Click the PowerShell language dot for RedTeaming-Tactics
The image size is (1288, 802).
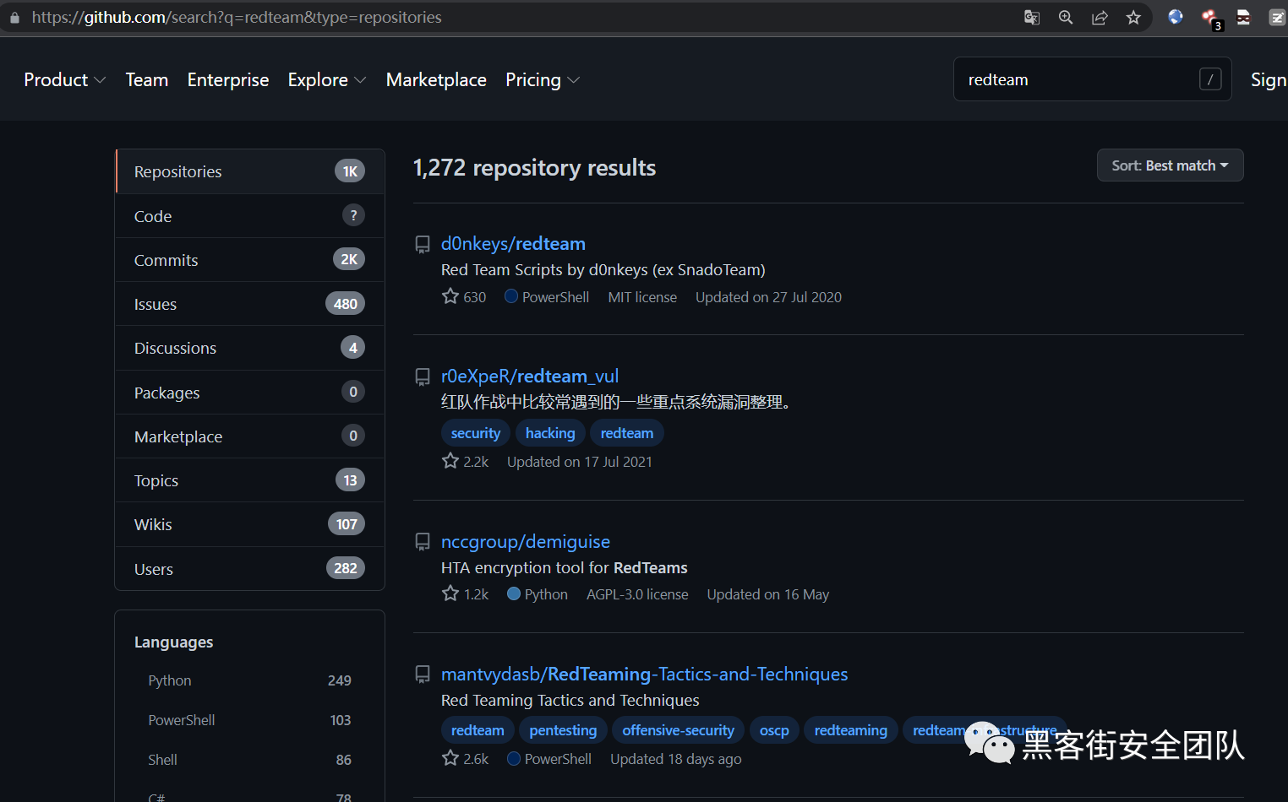514,758
